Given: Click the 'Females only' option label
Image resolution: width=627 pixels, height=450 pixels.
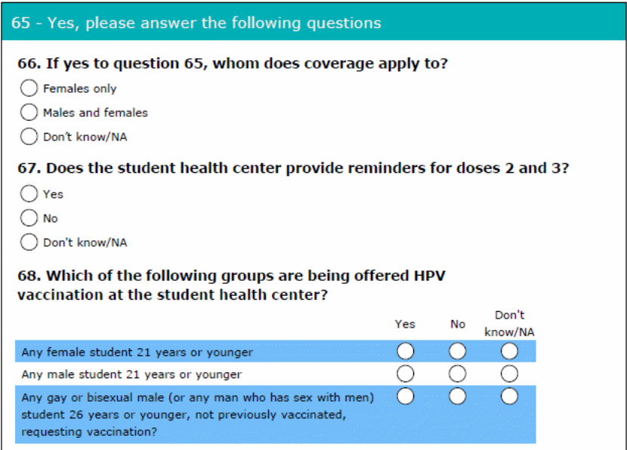Looking at the screenshot, I should [79, 88].
